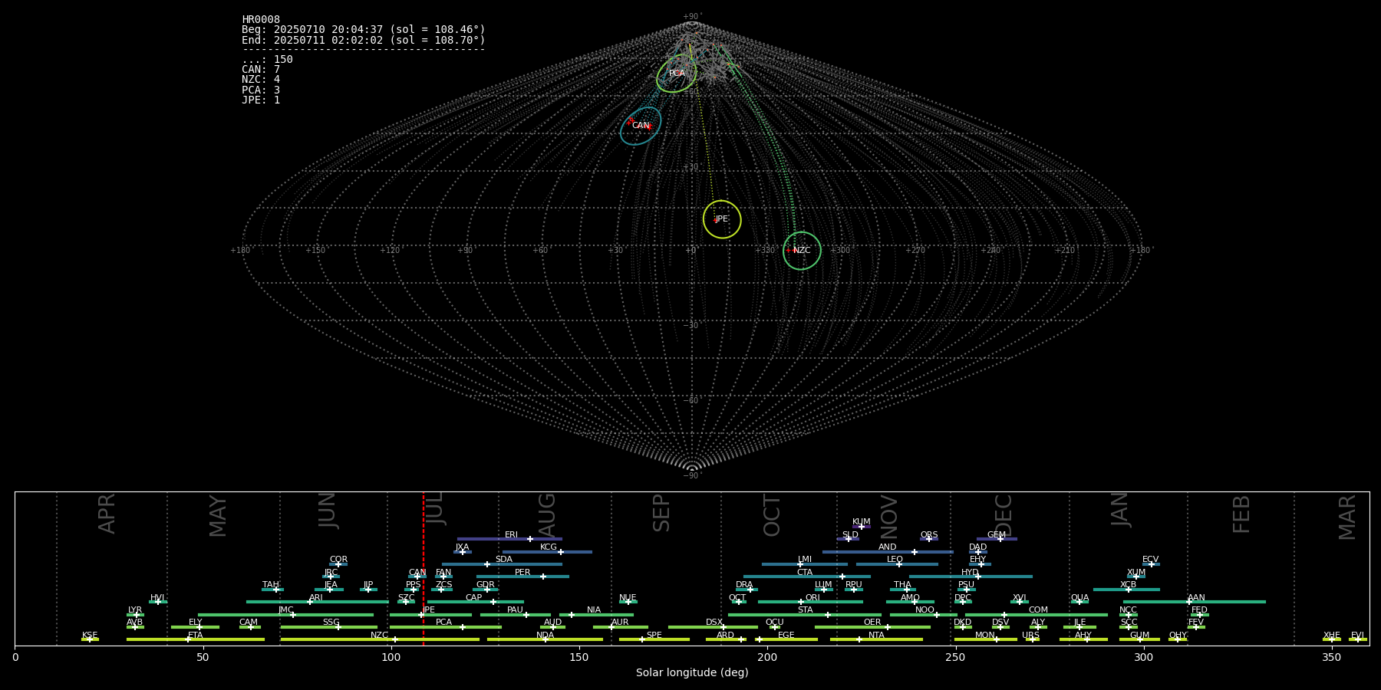Click the 'NZC: 4' count entry
Viewport: 1381px width, 690px height.
point(261,80)
